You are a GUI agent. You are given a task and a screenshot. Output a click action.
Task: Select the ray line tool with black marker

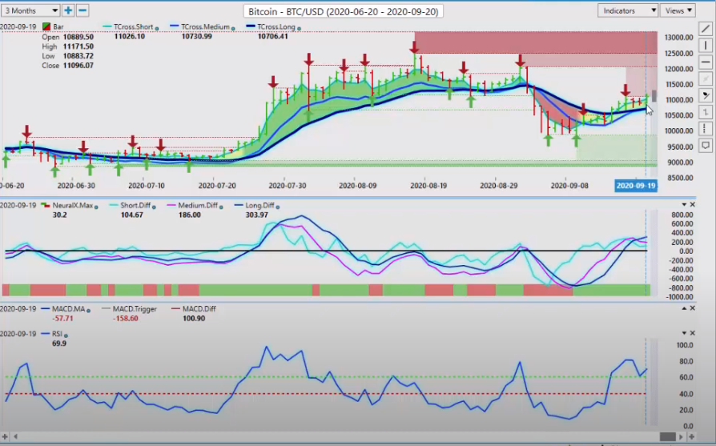[x=706, y=95]
